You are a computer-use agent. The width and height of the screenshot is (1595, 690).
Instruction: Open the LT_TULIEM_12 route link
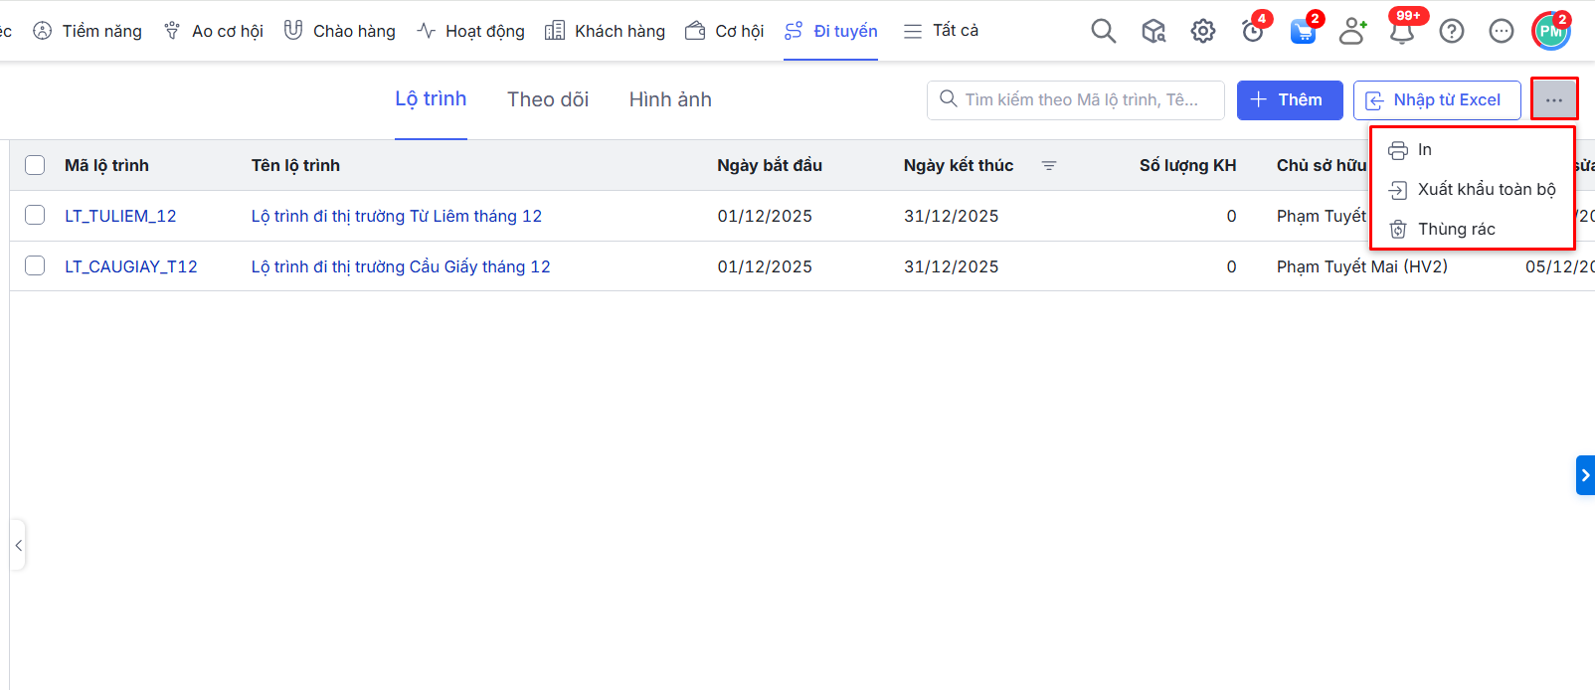coord(120,216)
